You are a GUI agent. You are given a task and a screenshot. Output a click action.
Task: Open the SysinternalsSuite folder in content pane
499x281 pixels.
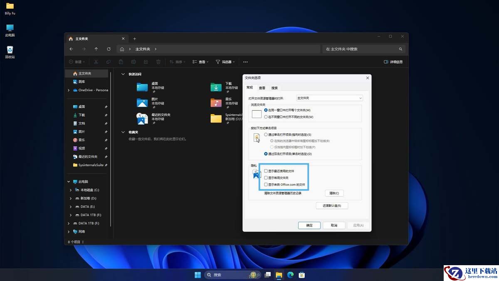coord(216,118)
